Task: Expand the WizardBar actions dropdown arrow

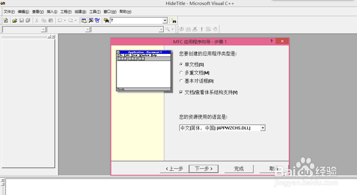Action: click(x=172, y=29)
